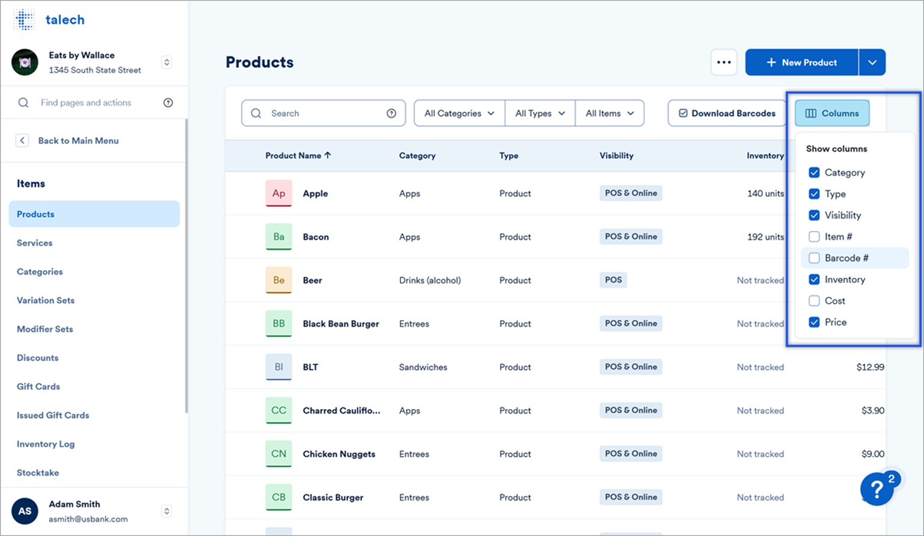Uncheck the Category column checkbox
Viewport: 924px width, 536px height.
[x=814, y=173]
